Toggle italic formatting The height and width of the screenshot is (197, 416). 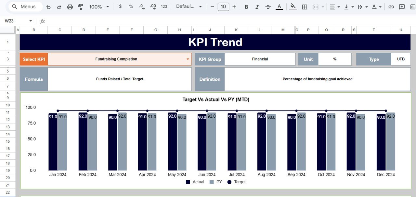(257, 7)
